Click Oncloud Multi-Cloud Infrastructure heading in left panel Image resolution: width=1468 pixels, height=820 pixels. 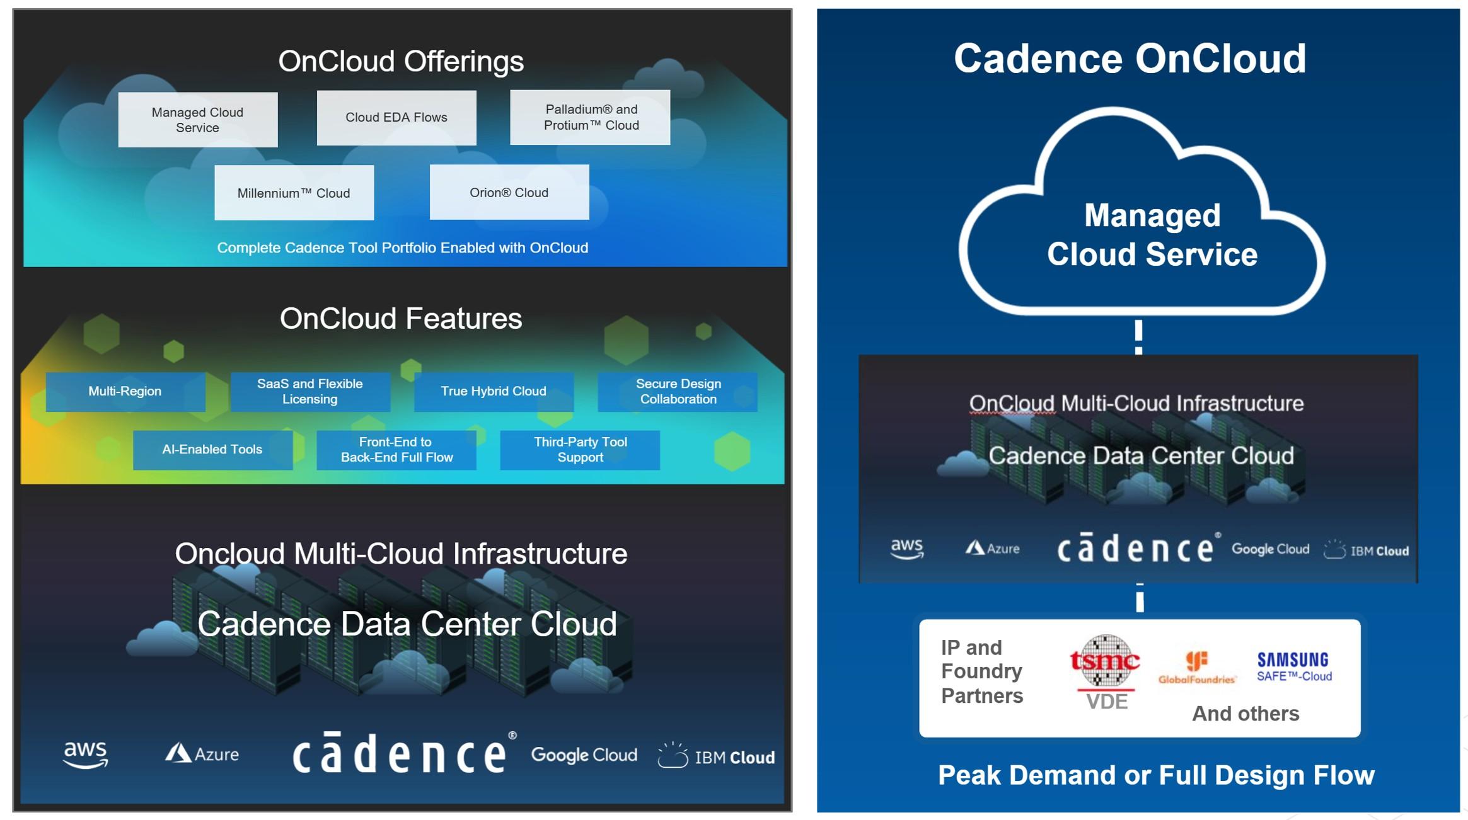tap(401, 554)
